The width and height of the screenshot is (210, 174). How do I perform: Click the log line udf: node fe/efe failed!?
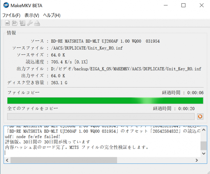click(x=32, y=136)
